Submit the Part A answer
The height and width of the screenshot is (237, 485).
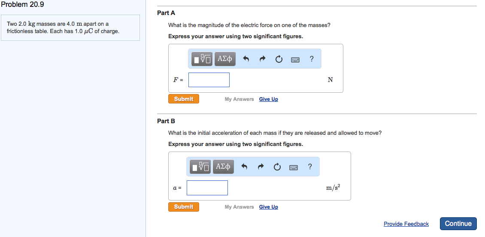(x=184, y=99)
